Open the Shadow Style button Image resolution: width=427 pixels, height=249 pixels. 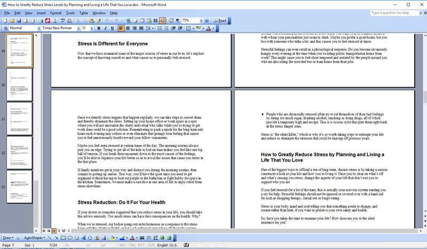click(162, 238)
